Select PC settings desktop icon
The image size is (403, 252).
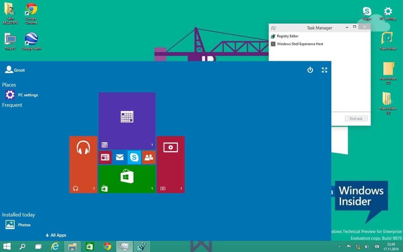tap(388, 14)
